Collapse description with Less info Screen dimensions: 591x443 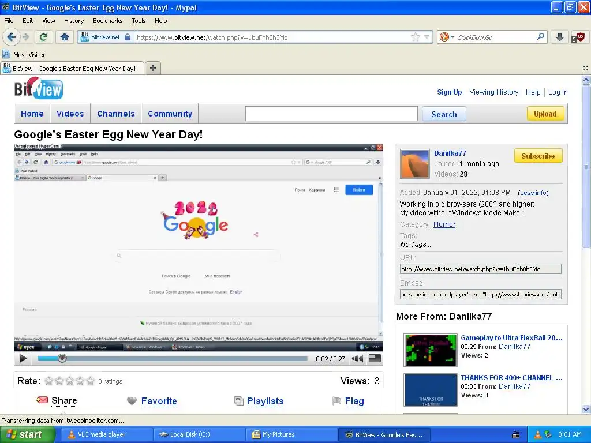pyautogui.click(x=533, y=193)
